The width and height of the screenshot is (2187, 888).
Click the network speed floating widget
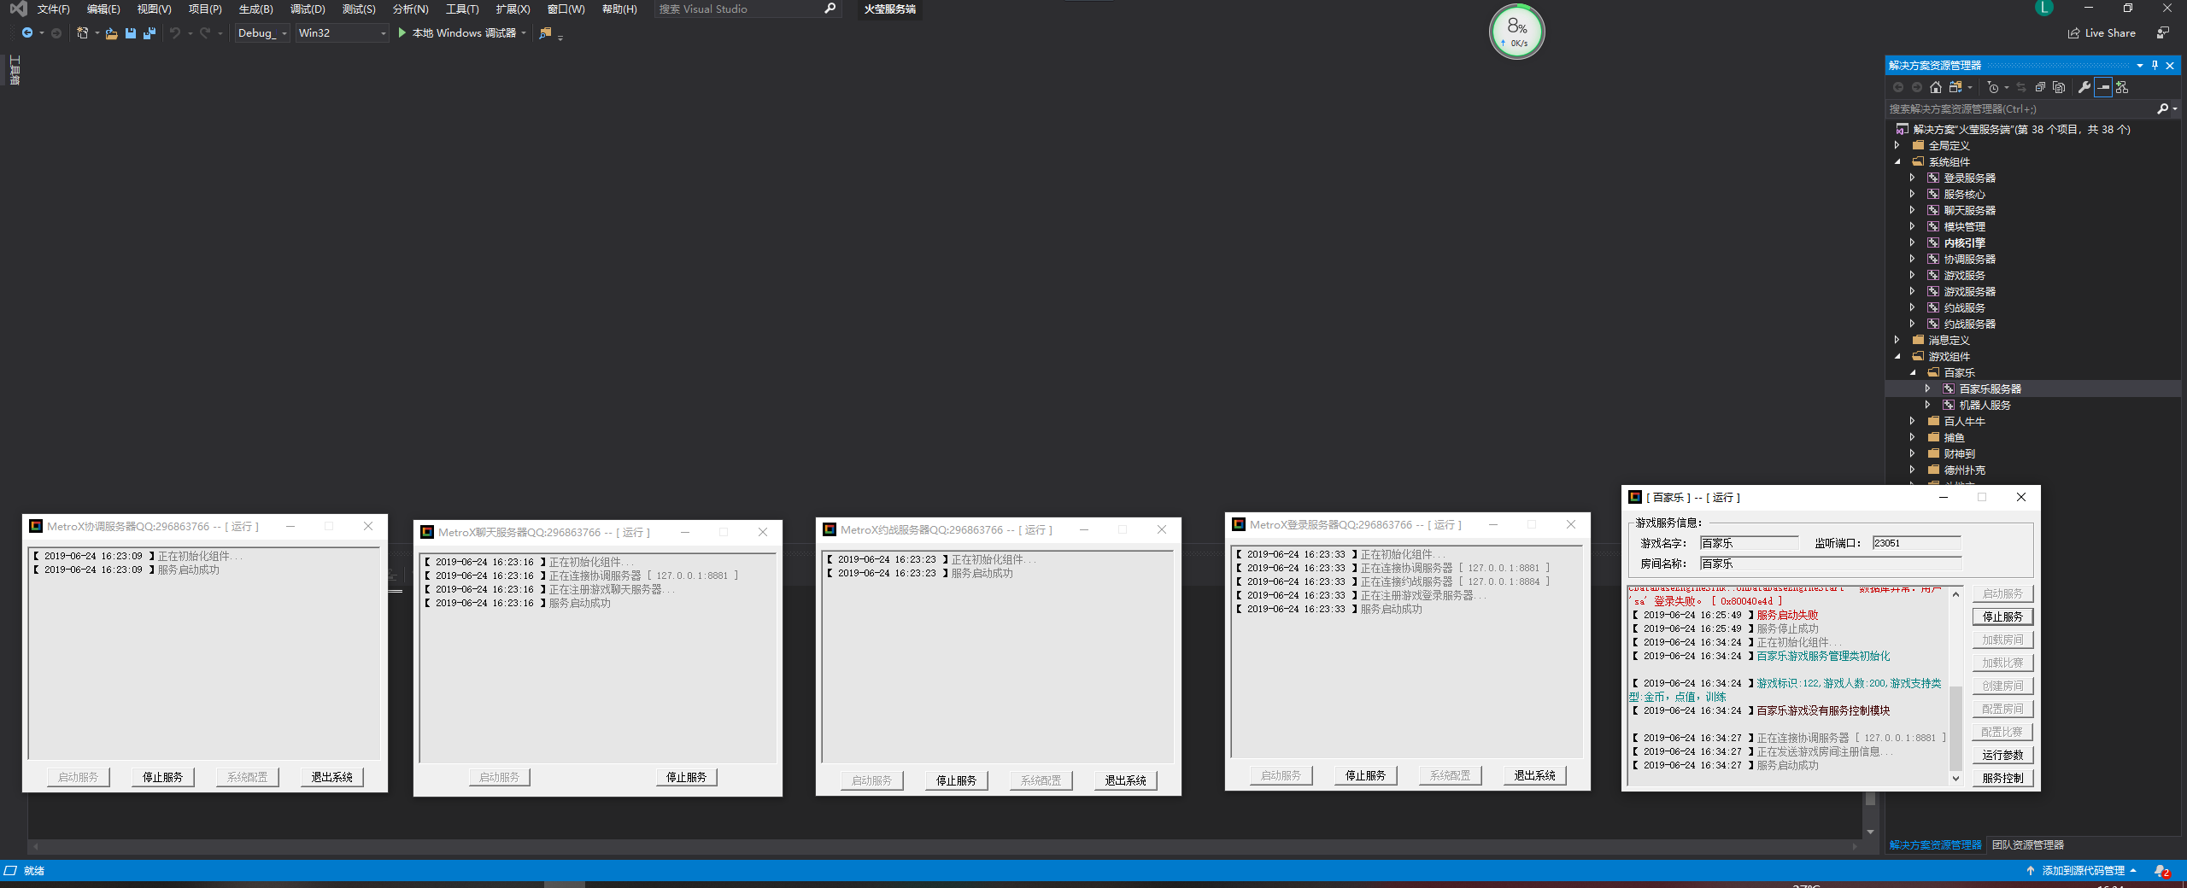pyautogui.click(x=1517, y=32)
